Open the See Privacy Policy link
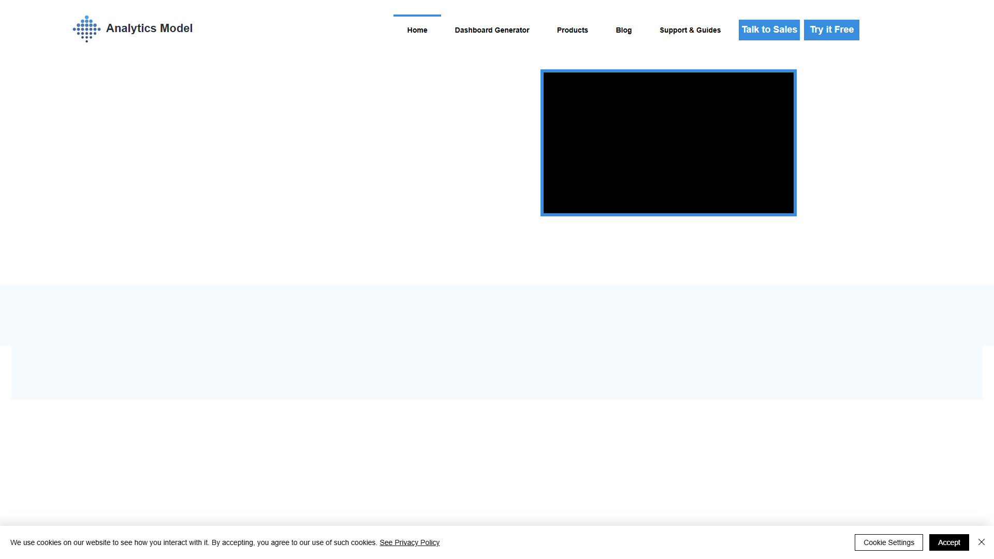 [x=410, y=542]
